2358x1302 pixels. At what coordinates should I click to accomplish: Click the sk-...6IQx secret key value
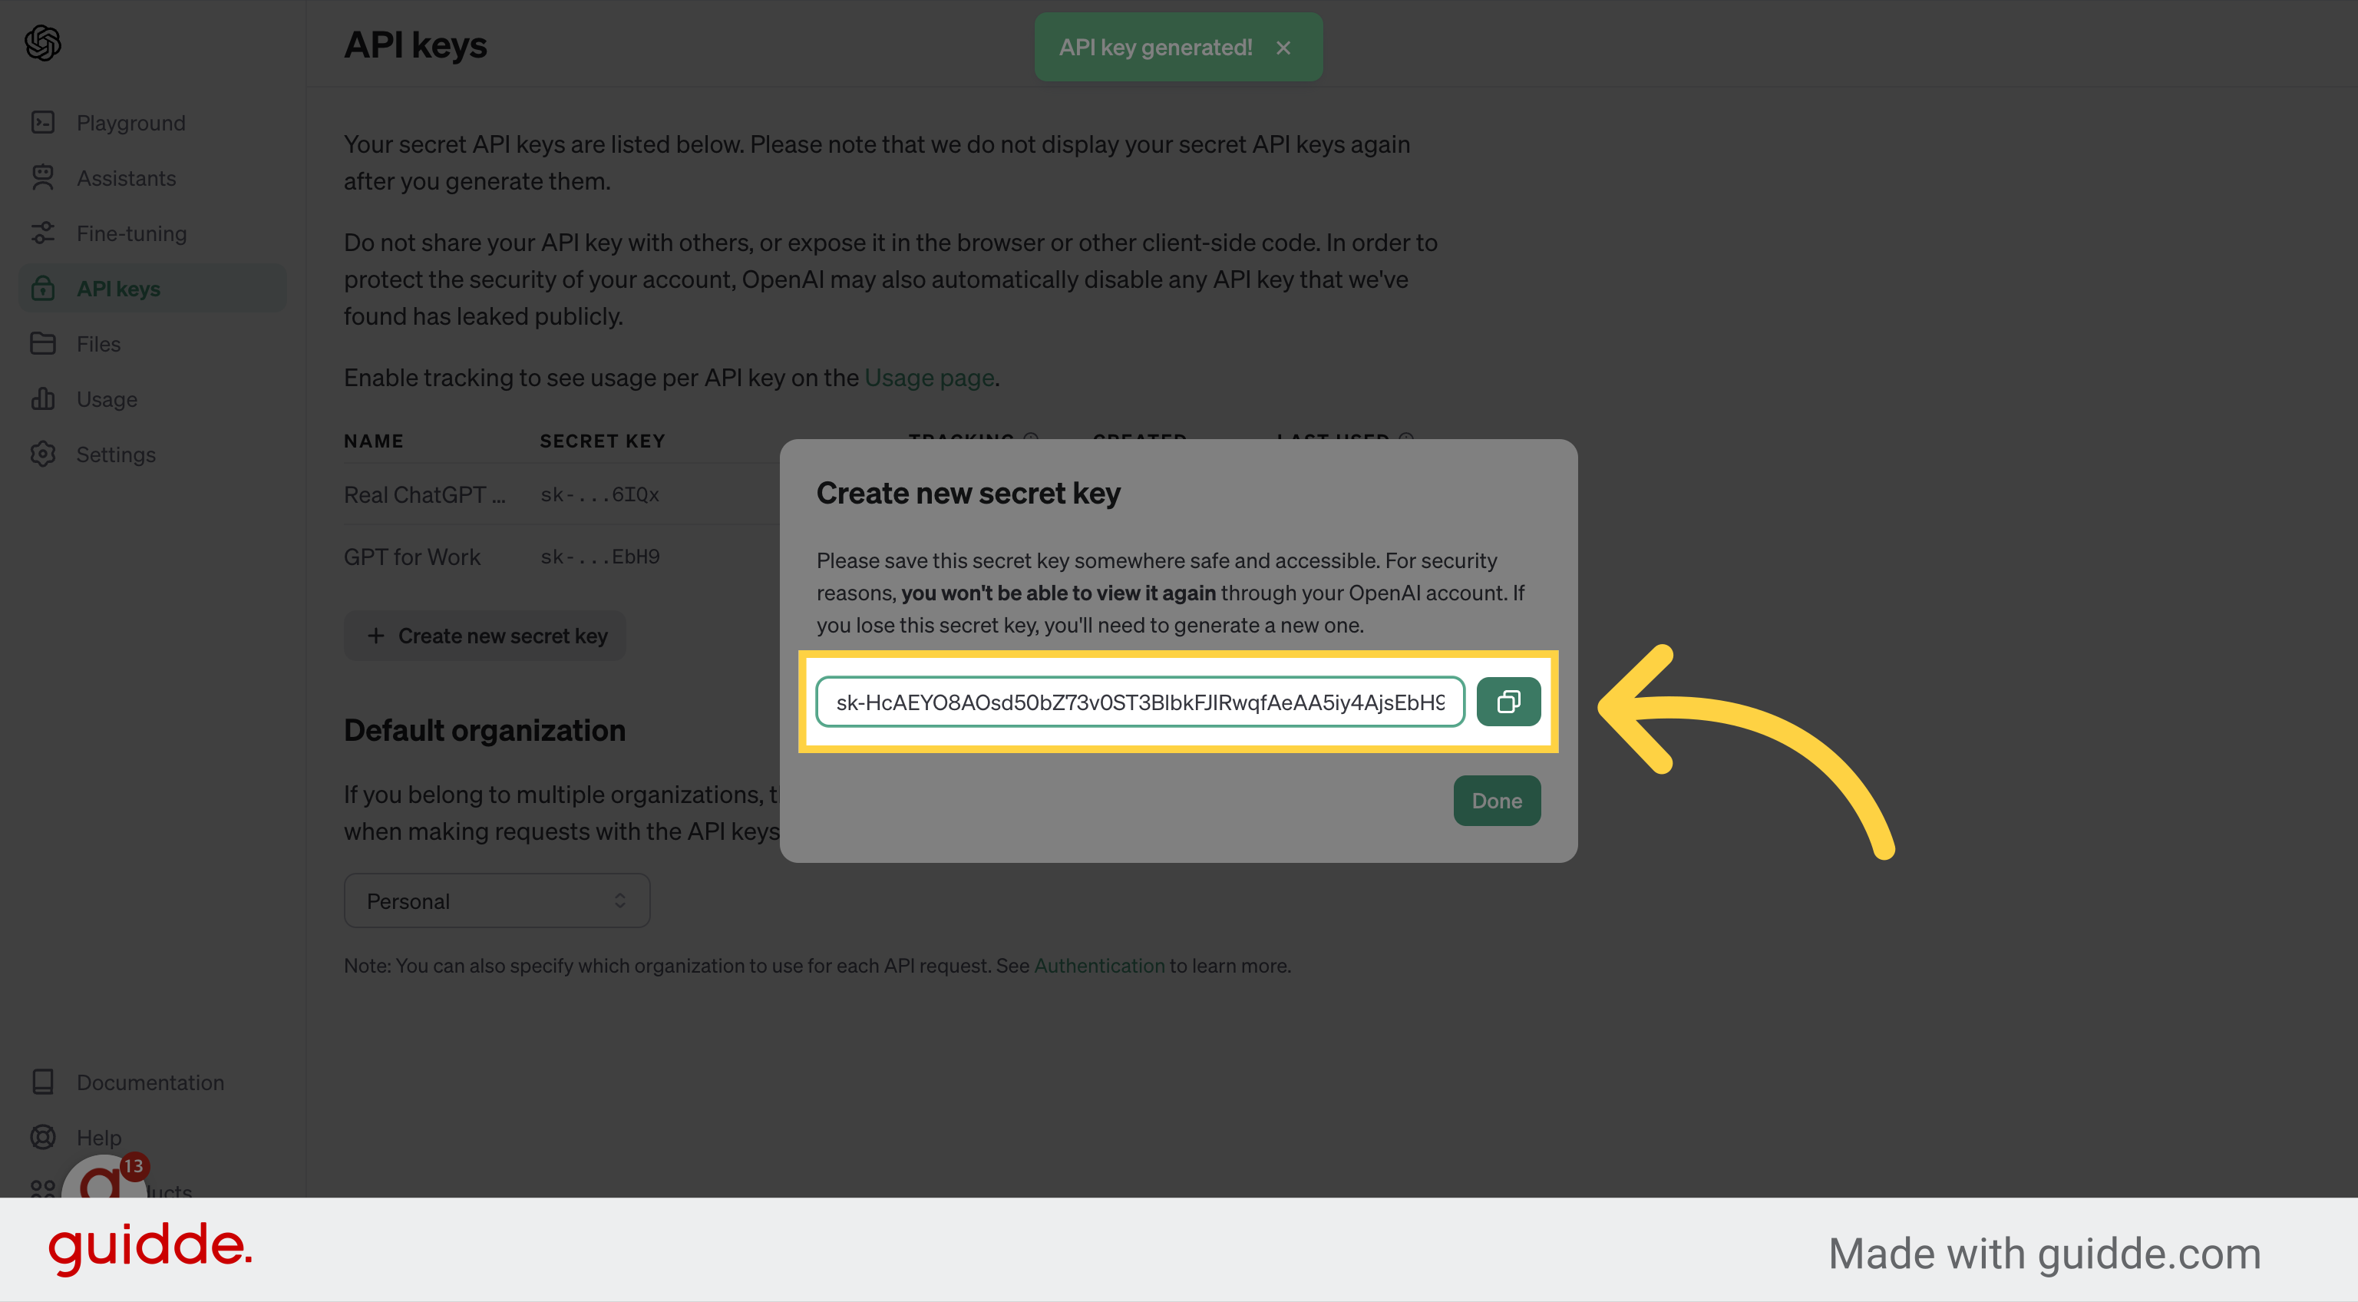pos(599,494)
